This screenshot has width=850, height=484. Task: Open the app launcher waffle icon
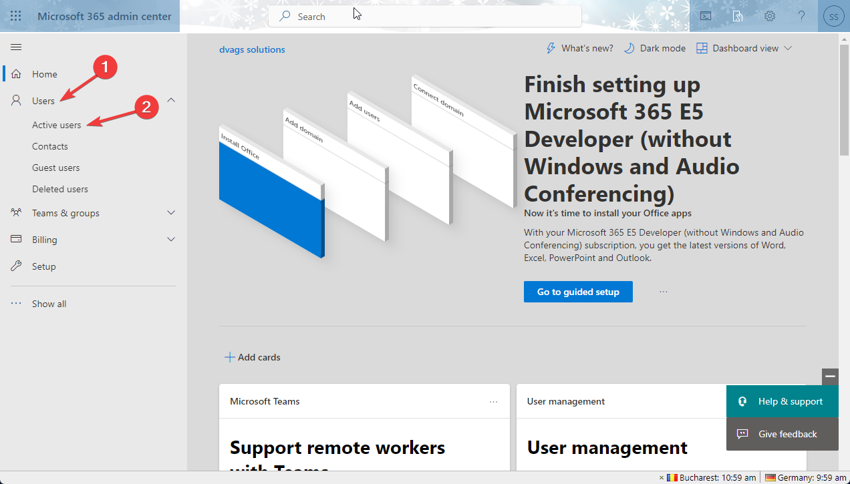(15, 16)
